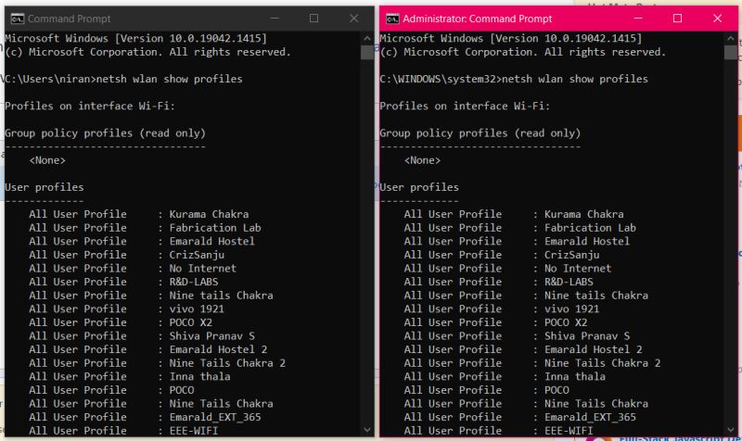Click 'Emarald Hostel' in left window
The height and width of the screenshot is (441, 742).
click(x=212, y=241)
